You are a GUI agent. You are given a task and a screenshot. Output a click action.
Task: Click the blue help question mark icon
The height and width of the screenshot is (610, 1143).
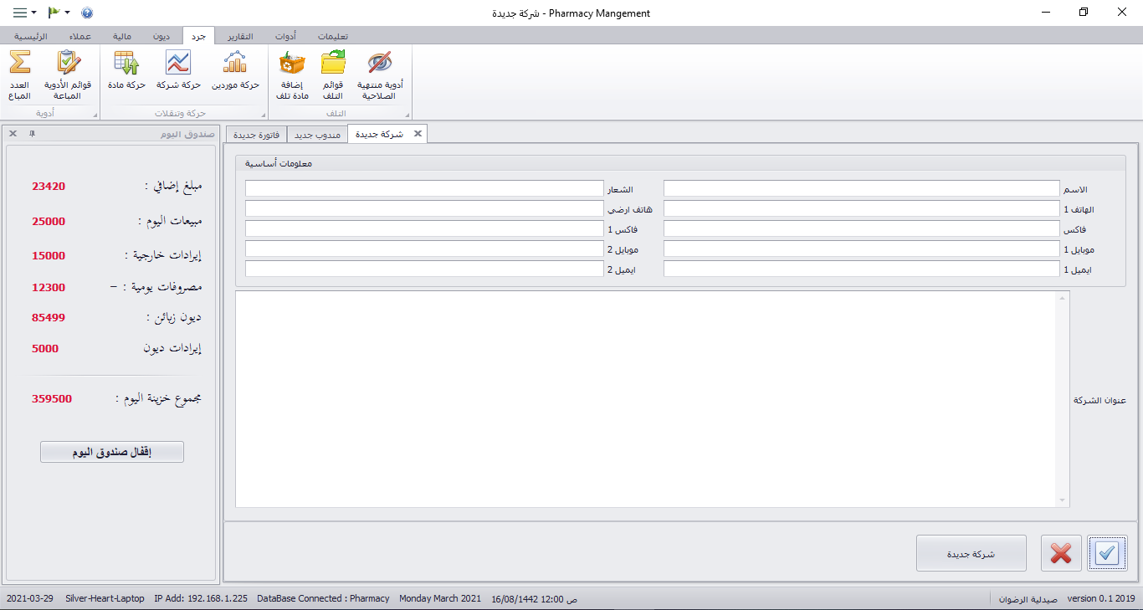(87, 13)
